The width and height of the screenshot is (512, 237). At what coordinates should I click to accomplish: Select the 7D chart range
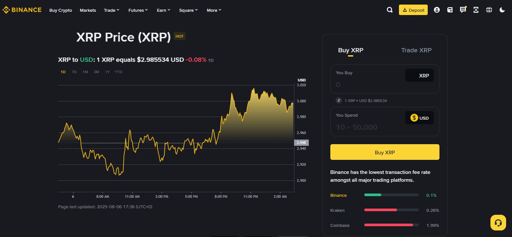(x=74, y=72)
